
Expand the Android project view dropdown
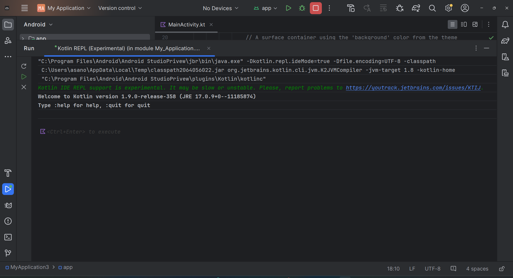tap(38, 25)
